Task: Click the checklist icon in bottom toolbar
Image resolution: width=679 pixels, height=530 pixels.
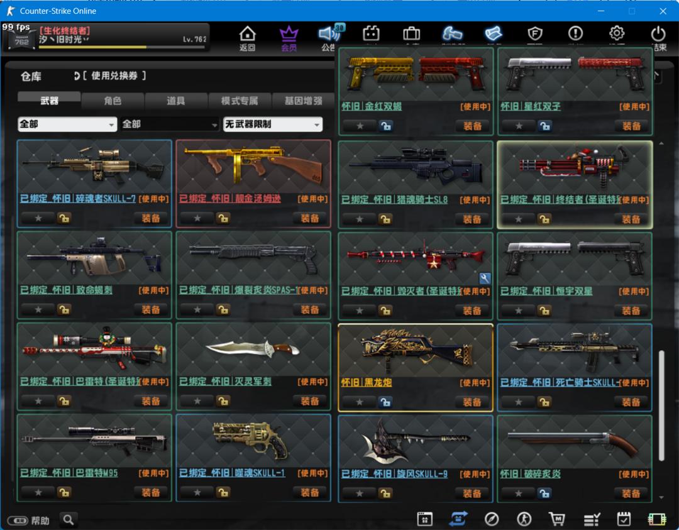Action: [x=592, y=519]
